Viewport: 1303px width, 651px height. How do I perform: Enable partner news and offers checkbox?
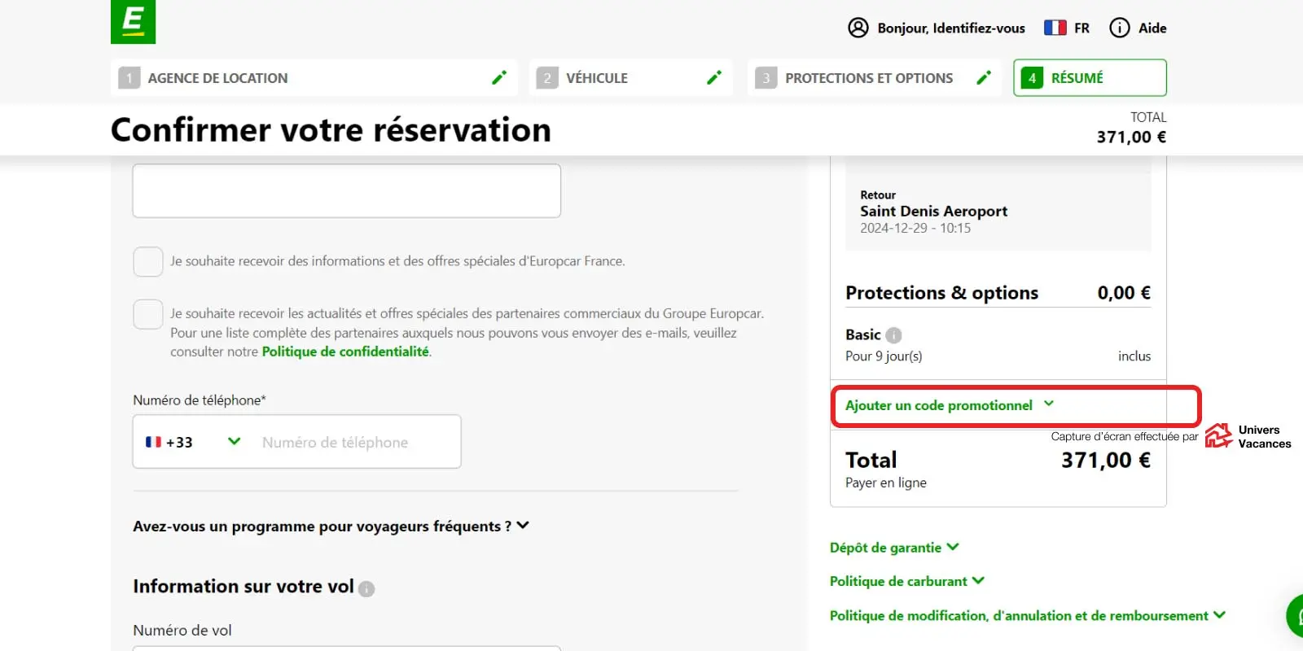[148, 314]
